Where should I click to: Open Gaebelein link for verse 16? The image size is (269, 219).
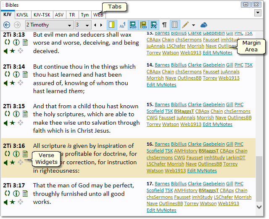tap(214, 144)
